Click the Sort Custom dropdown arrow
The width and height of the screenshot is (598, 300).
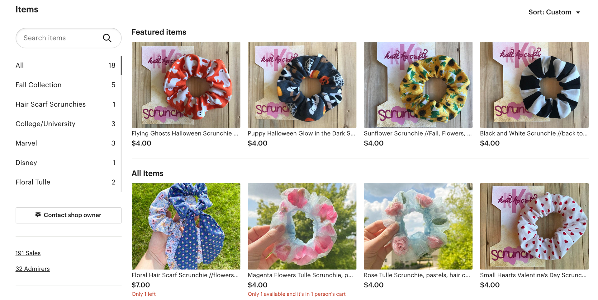click(578, 13)
